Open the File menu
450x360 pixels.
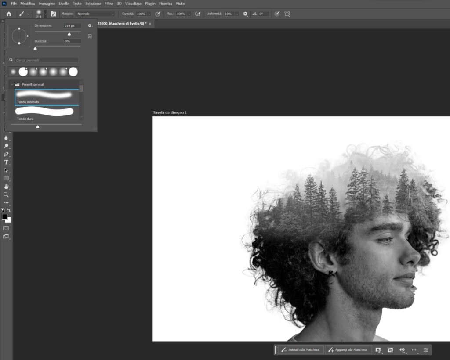coord(14,4)
